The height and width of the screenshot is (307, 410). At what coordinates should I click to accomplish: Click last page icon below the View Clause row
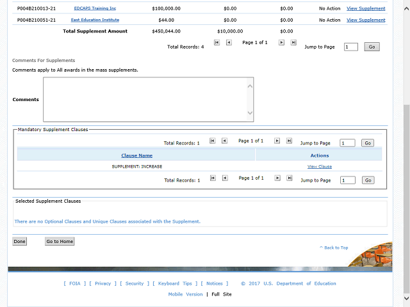[x=289, y=178]
